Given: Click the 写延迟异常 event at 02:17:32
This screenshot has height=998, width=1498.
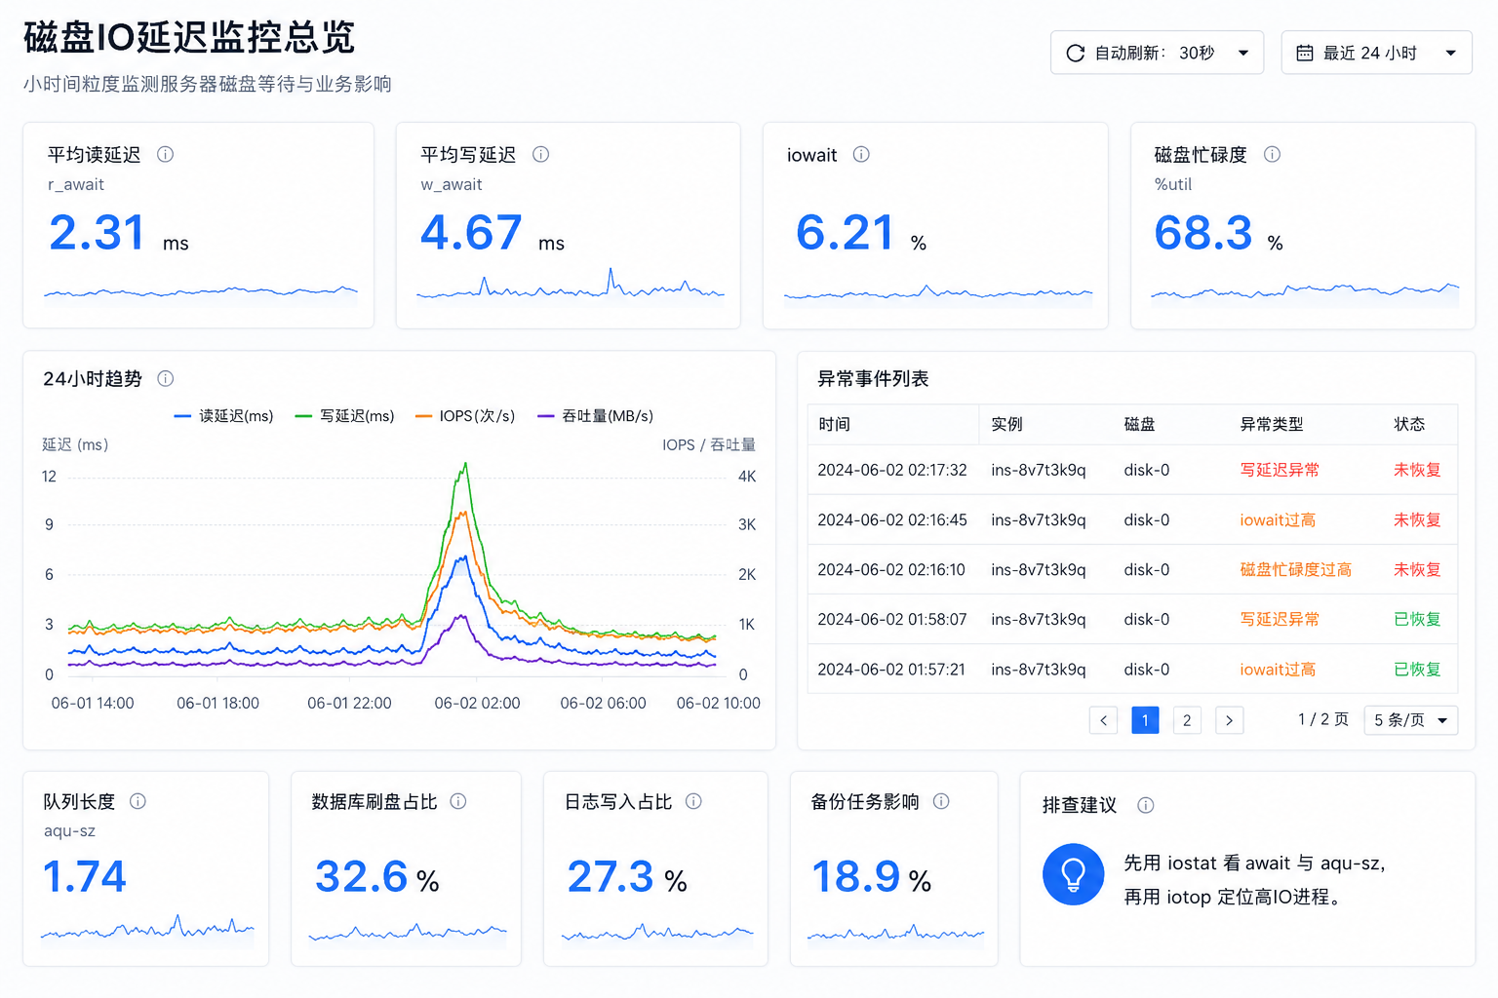Looking at the screenshot, I should pos(1280,470).
